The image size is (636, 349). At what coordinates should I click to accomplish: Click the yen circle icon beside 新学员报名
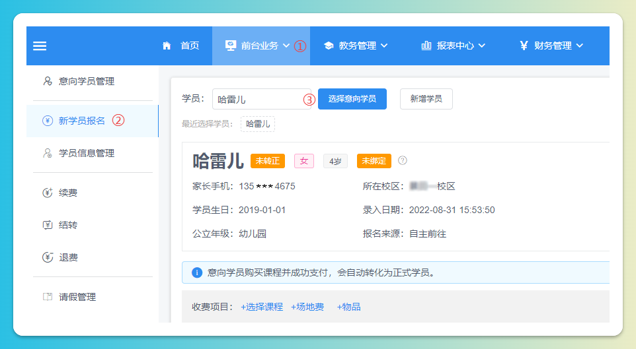click(x=48, y=121)
